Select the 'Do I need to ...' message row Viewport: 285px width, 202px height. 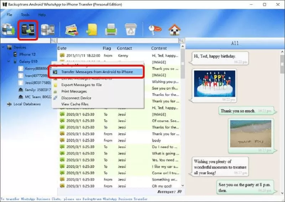pos(119,147)
